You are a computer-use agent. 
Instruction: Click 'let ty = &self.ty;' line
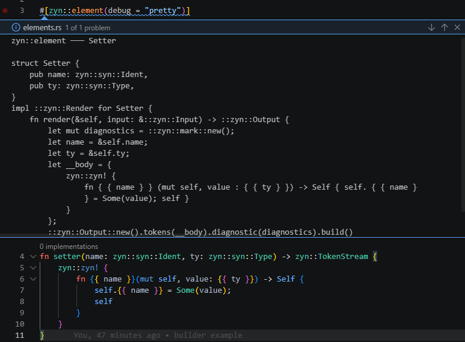(x=88, y=154)
